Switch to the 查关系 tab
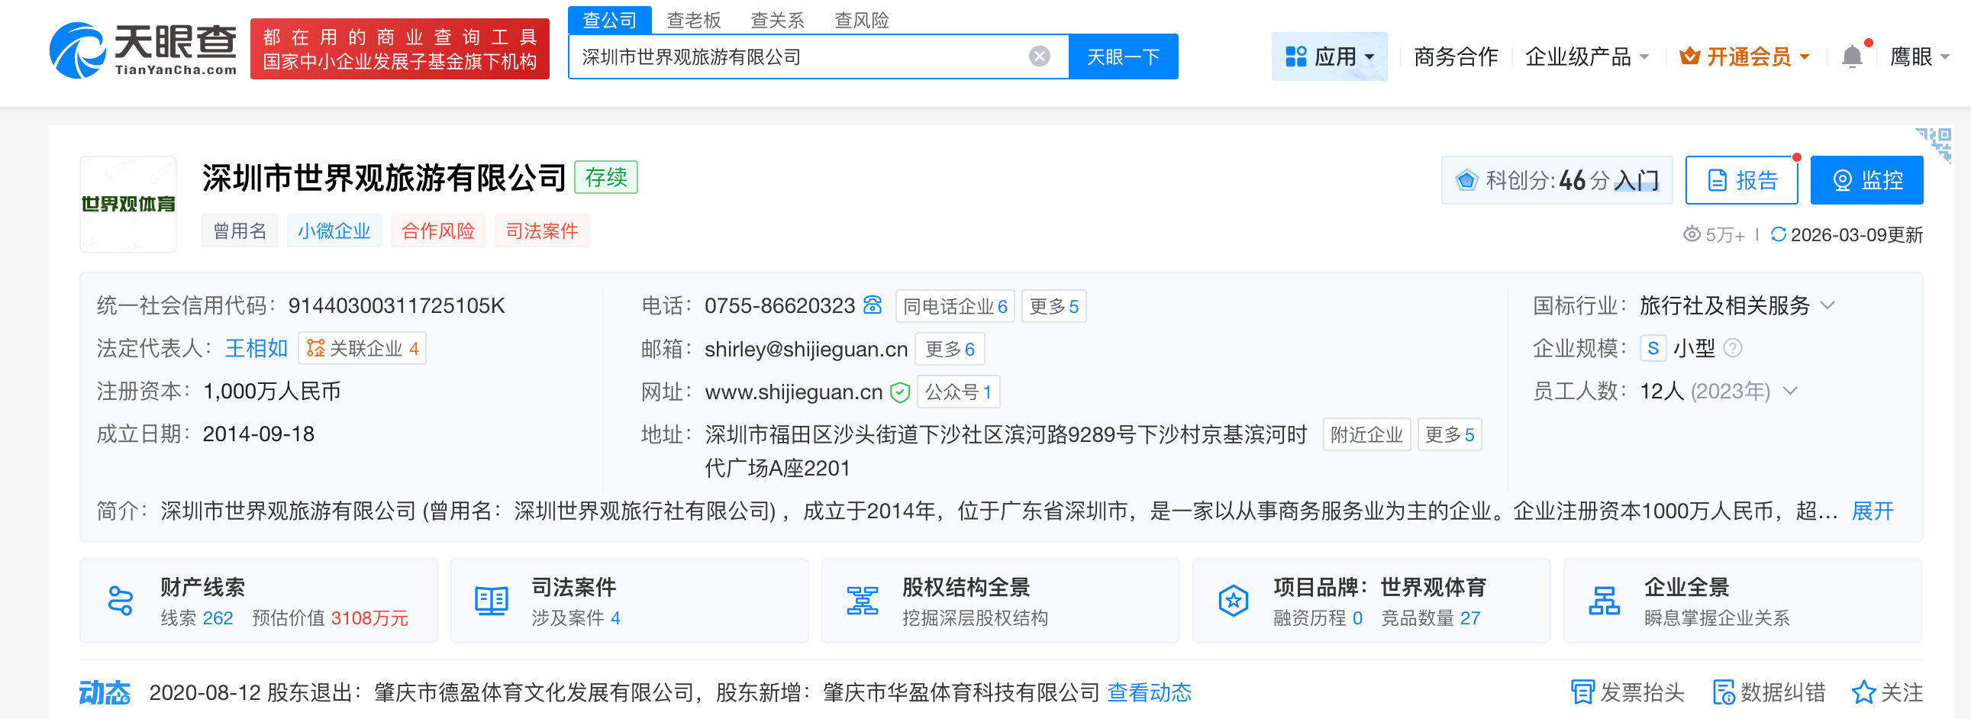Image resolution: width=1971 pixels, height=719 pixels. coord(777,20)
